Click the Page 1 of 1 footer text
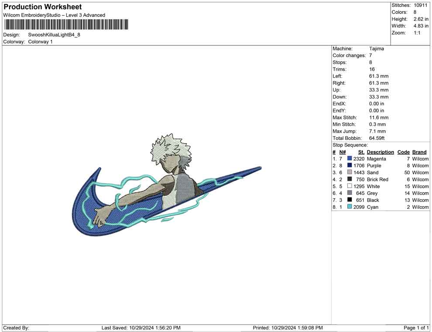The width and height of the screenshot is (432, 332). [416, 328]
